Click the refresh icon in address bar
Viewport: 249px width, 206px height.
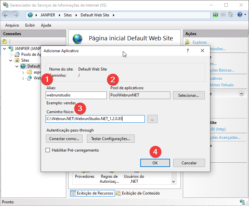(215, 15)
